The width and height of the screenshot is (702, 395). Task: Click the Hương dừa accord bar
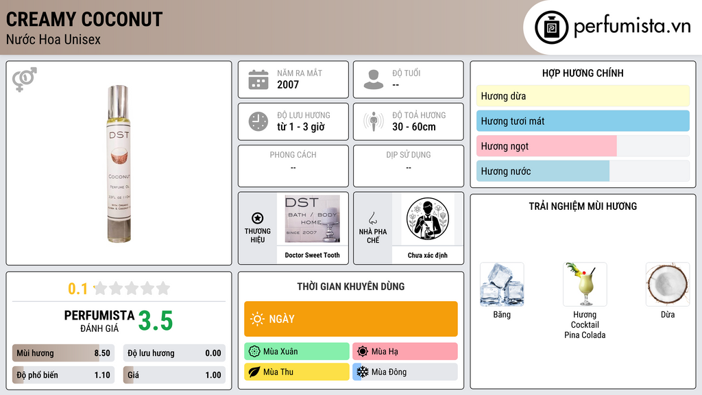coord(583,96)
